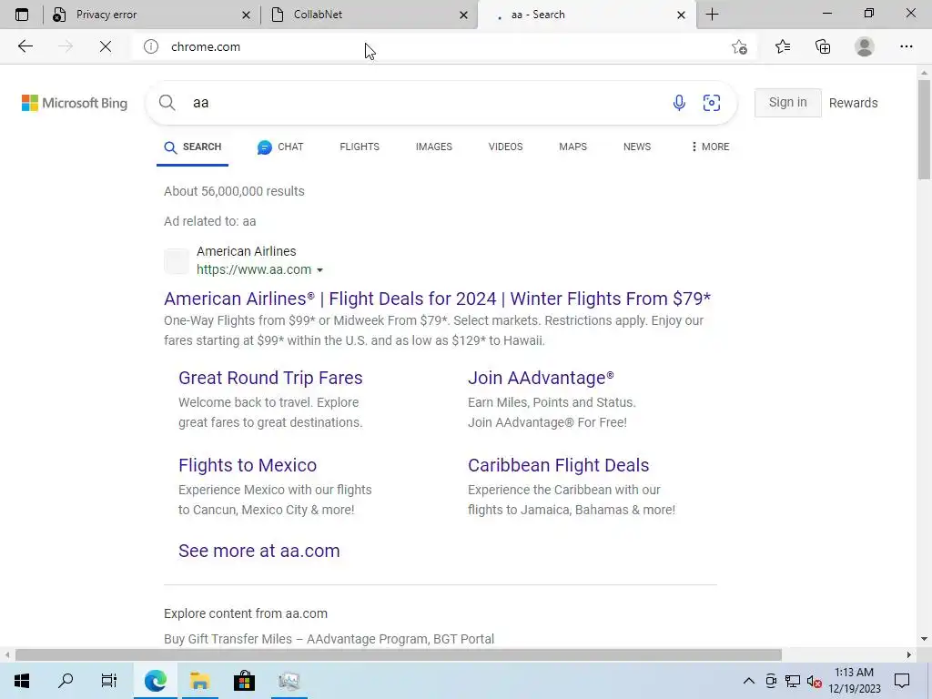
Task: Open File Explorer from the taskbar
Action: pyautogui.click(x=199, y=681)
